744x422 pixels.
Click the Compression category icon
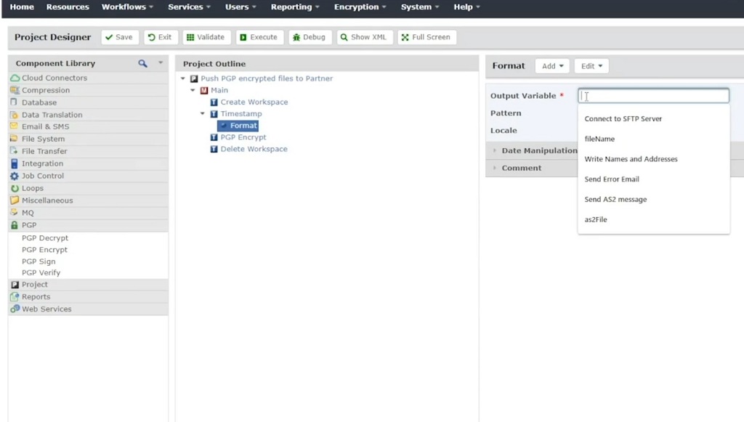coord(15,90)
